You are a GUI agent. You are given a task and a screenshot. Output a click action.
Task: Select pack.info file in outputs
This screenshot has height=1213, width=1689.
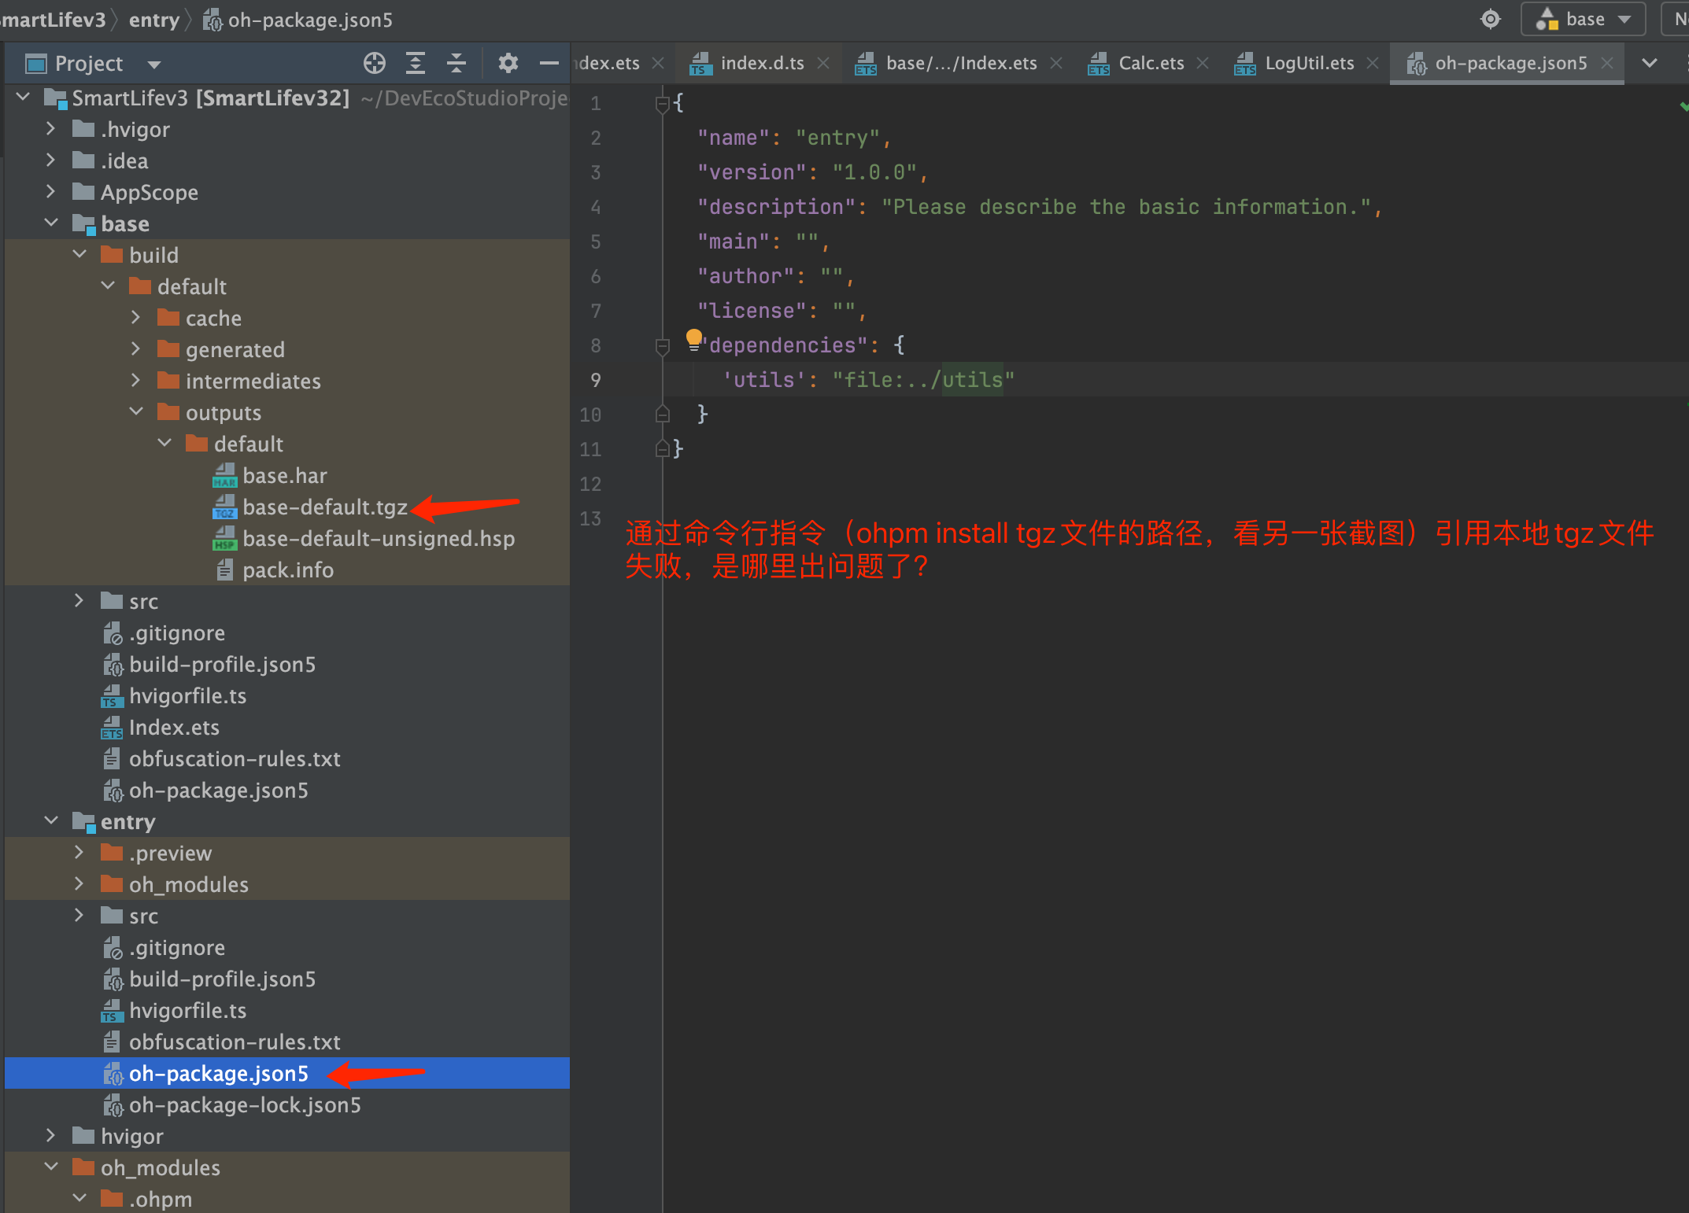click(288, 570)
